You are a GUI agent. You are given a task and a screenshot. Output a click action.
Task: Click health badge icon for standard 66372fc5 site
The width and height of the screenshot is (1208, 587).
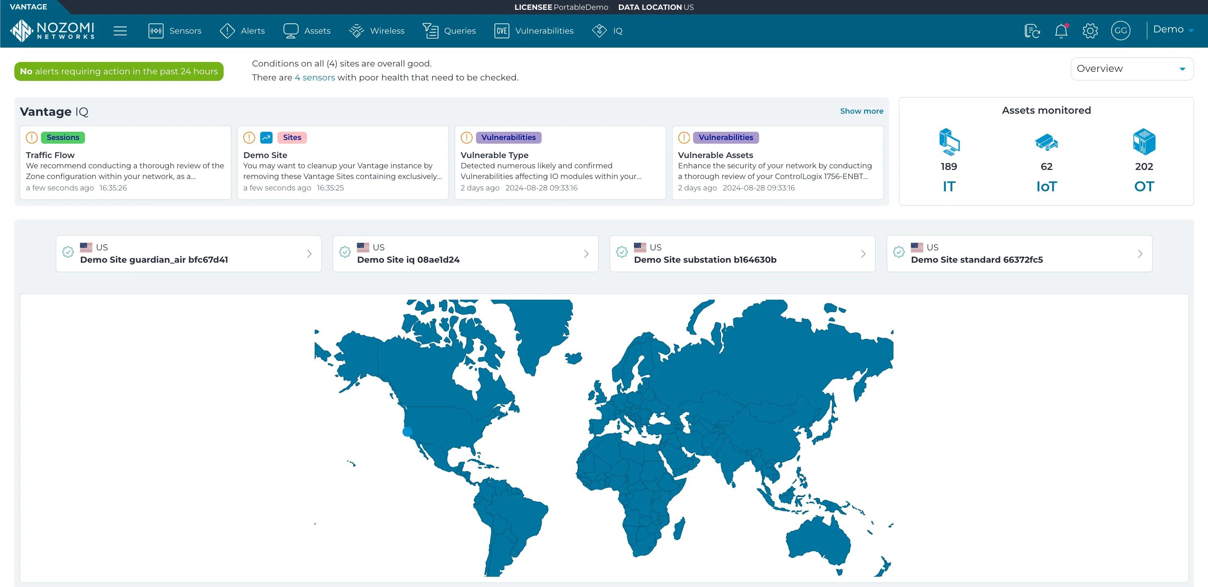pos(899,252)
